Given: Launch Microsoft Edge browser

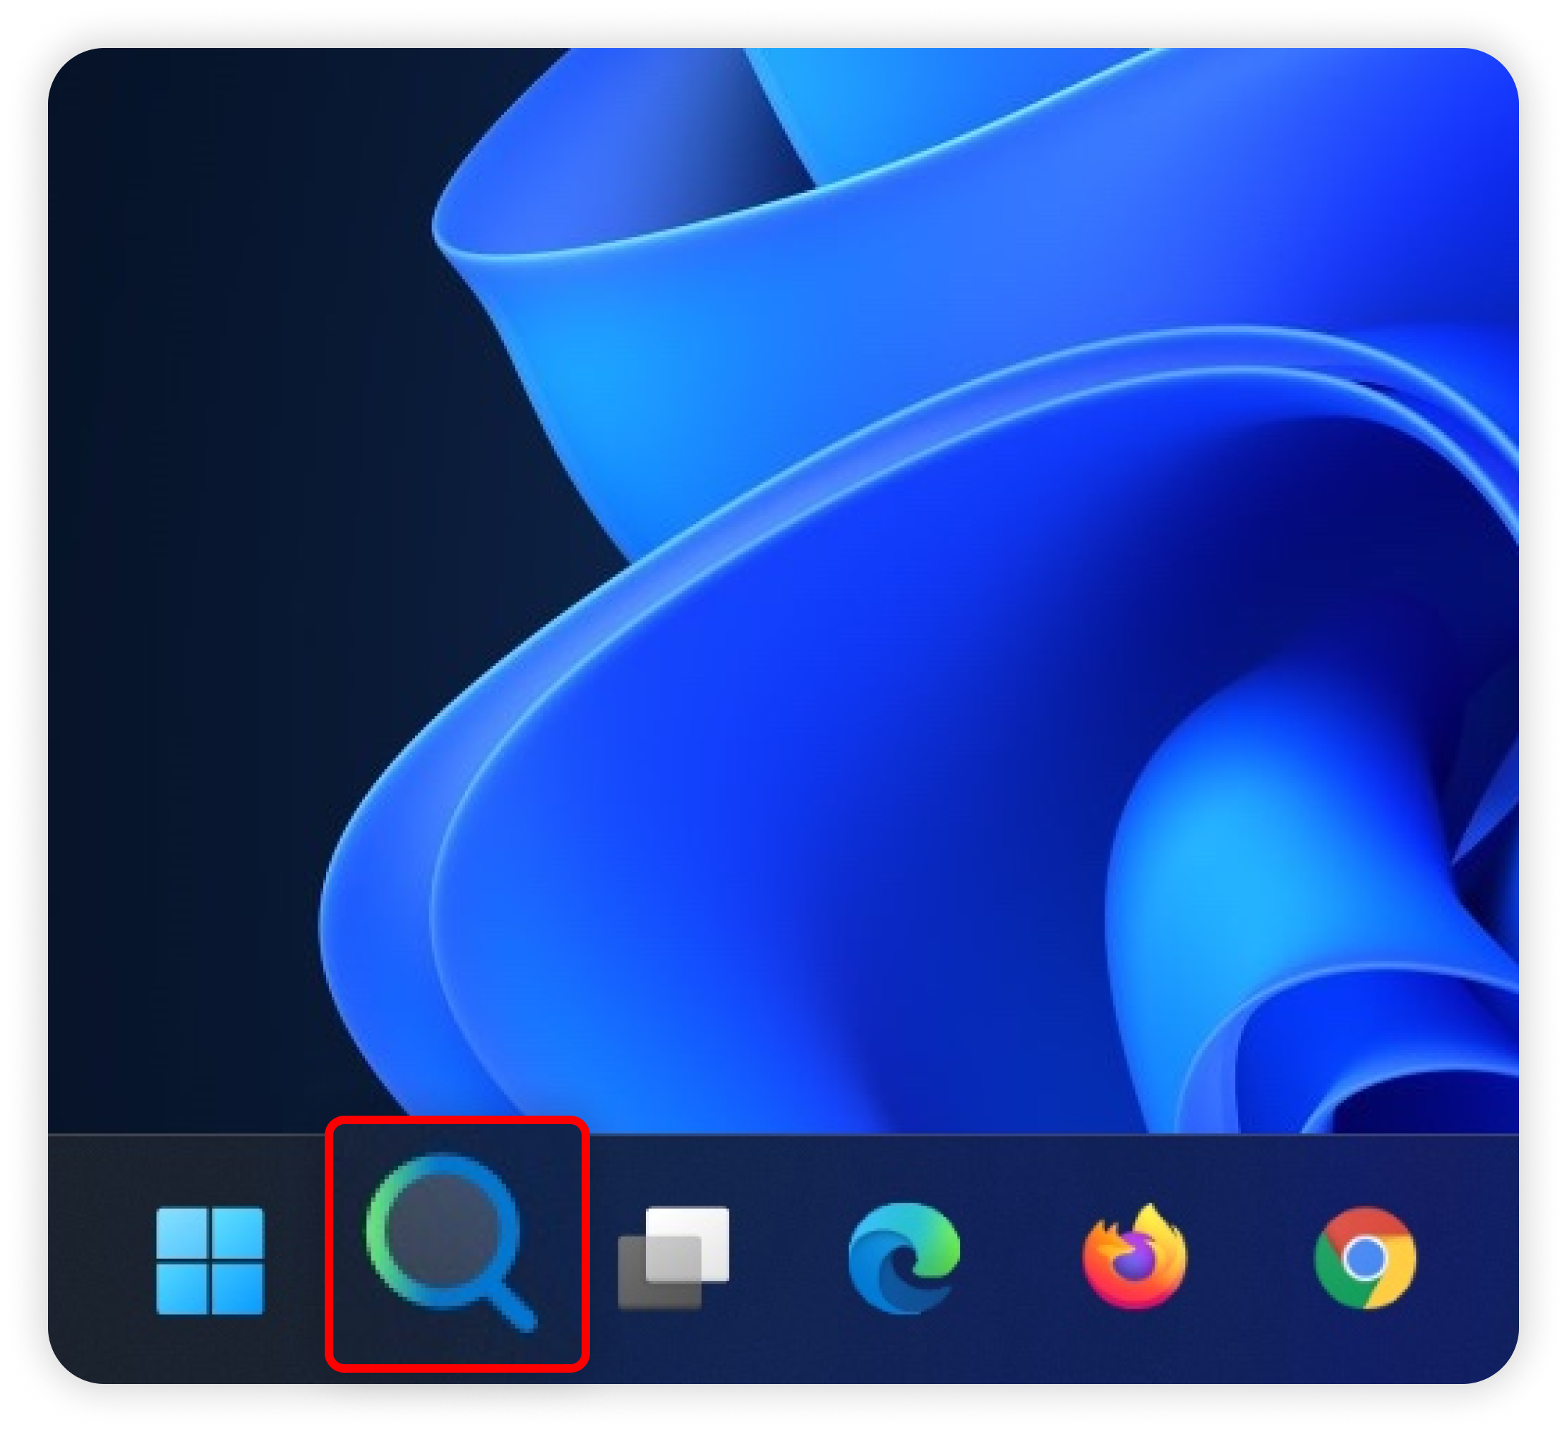Looking at the screenshot, I should (x=904, y=1258).
